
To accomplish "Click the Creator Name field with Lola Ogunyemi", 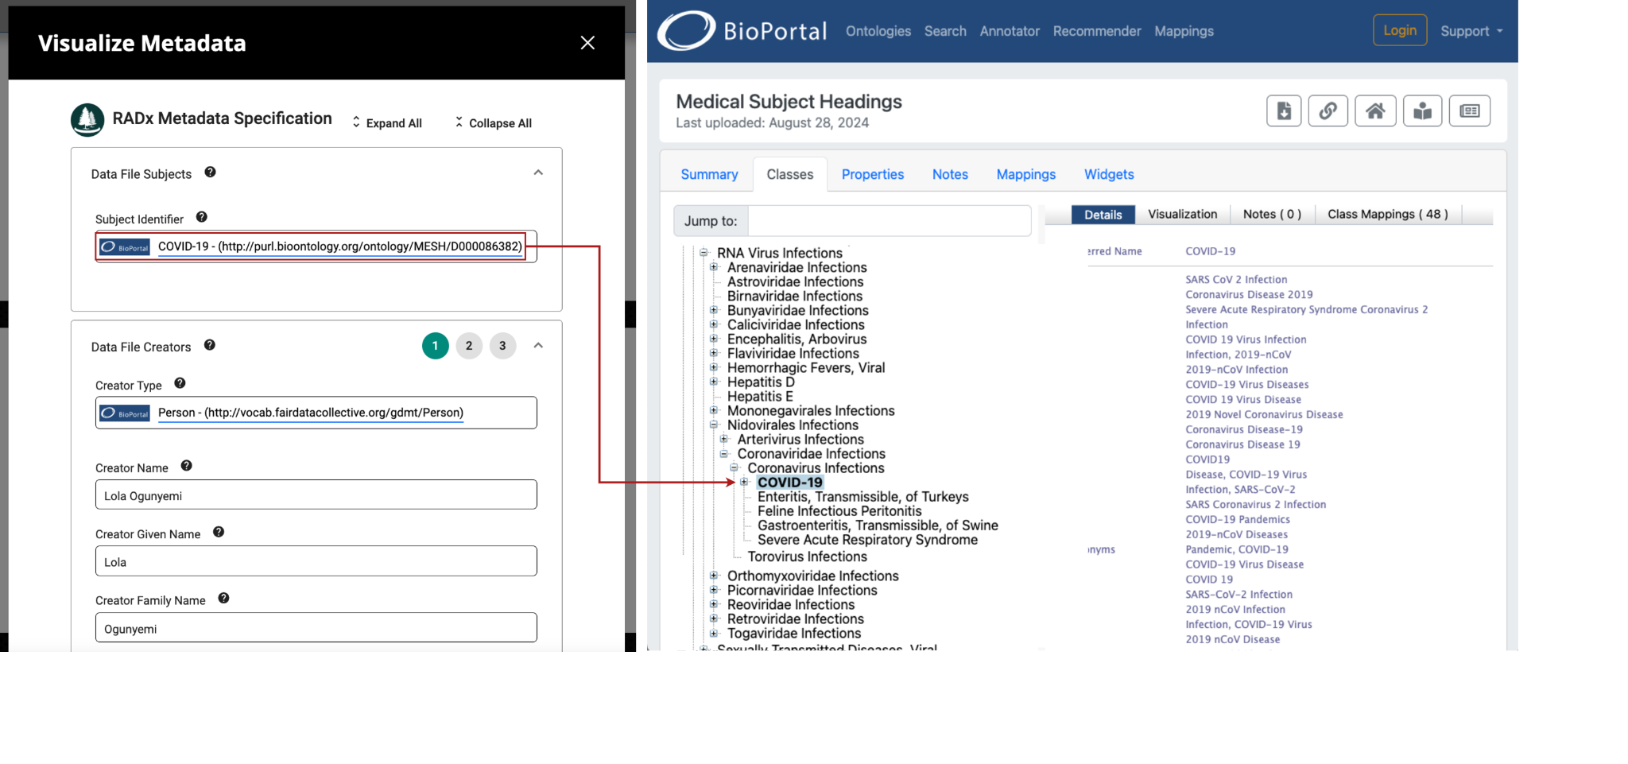I will click(x=316, y=494).
